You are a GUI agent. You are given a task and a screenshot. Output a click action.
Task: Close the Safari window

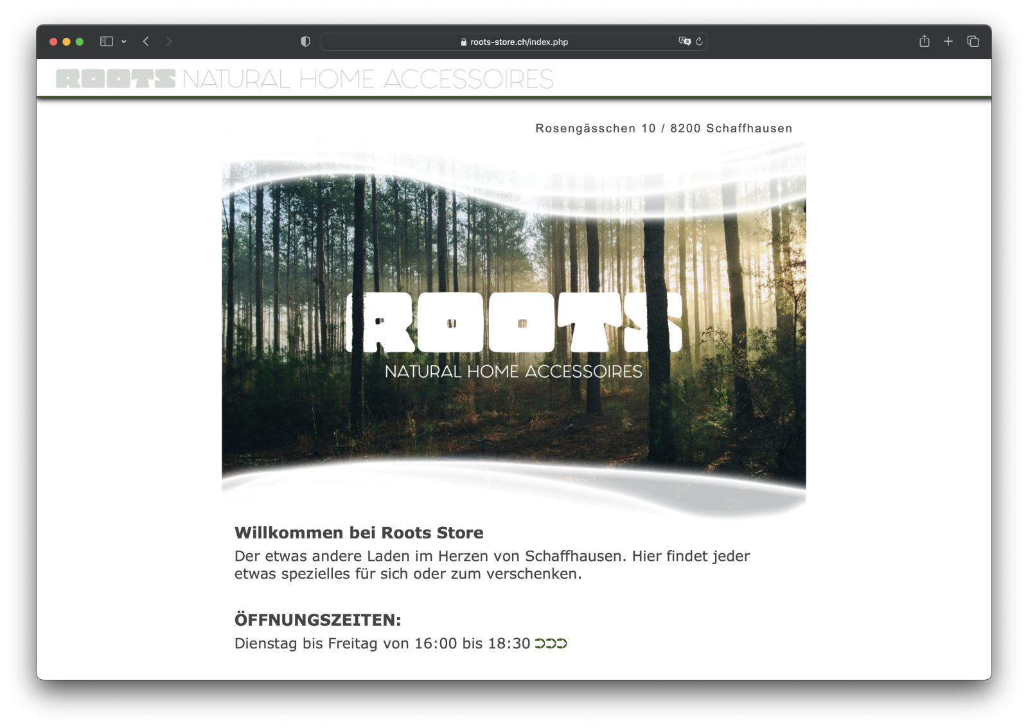pyautogui.click(x=53, y=42)
